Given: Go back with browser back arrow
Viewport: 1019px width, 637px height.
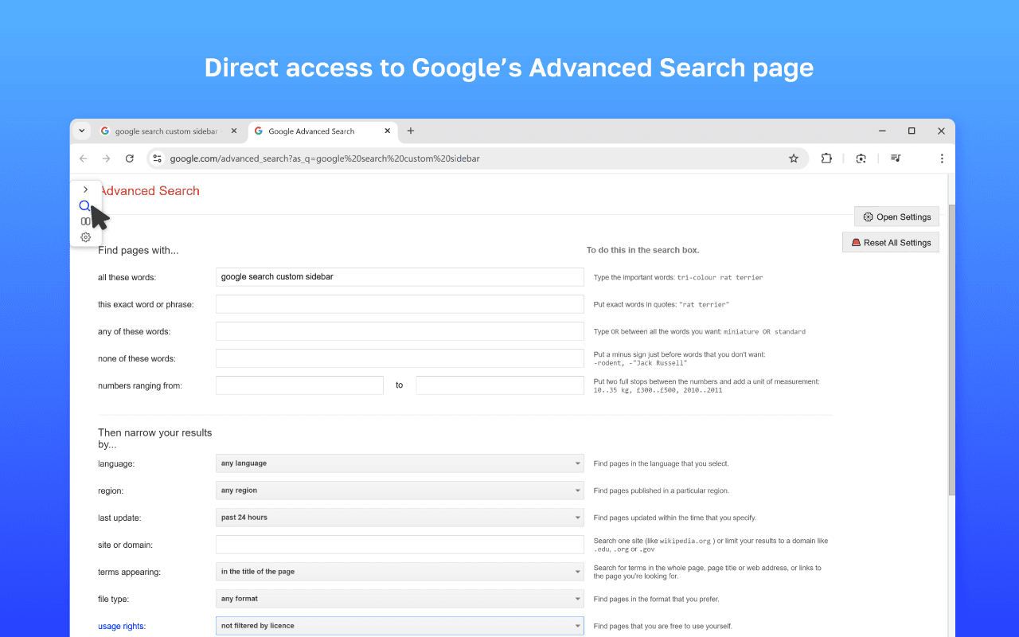Looking at the screenshot, I should (x=84, y=158).
